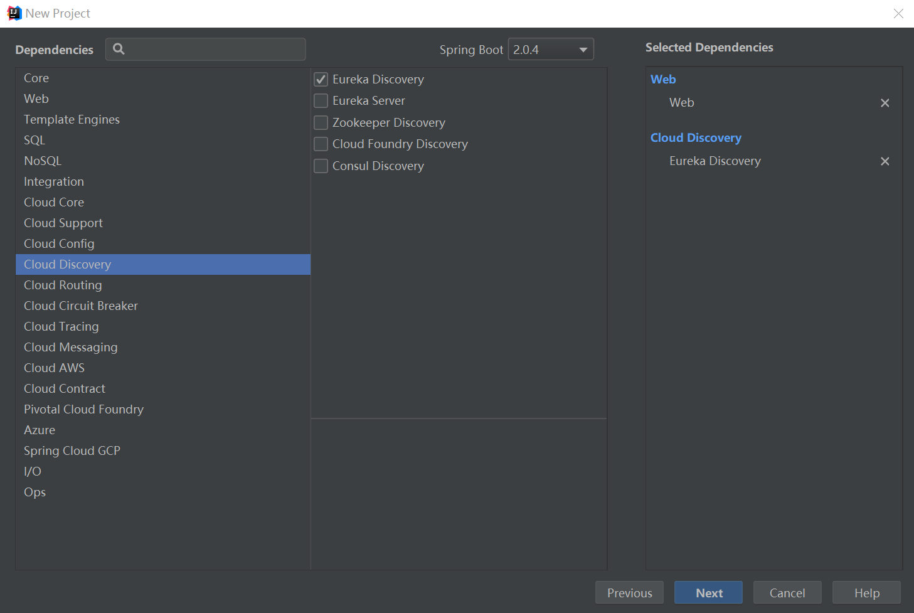
Task: Select the Ops category
Action: point(163,492)
